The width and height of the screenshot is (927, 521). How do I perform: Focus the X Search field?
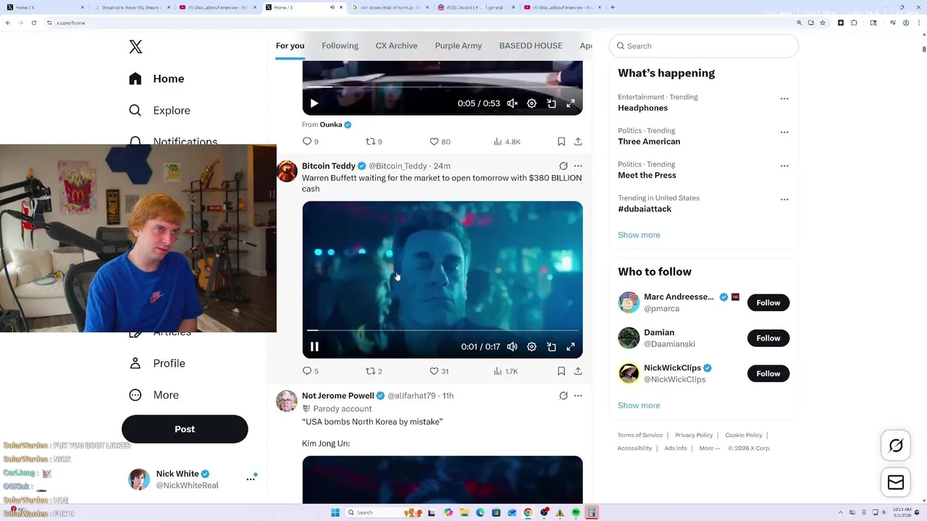(x=704, y=46)
